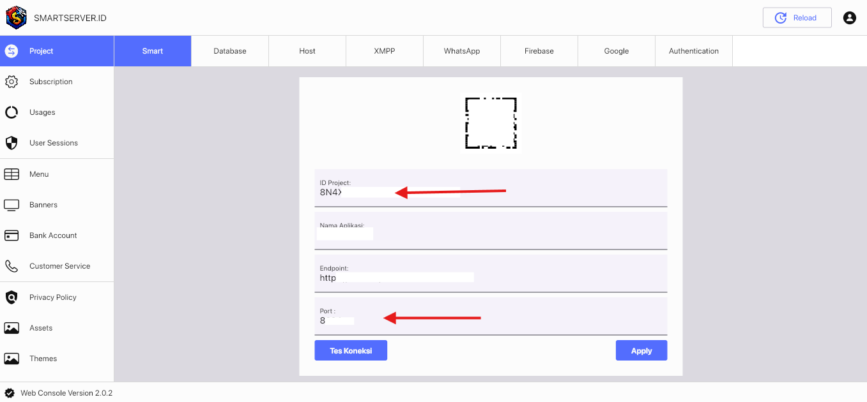This screenshot has width=867, height=402.
Task: Click the Banners monitor icon
Action: (12, 205)
